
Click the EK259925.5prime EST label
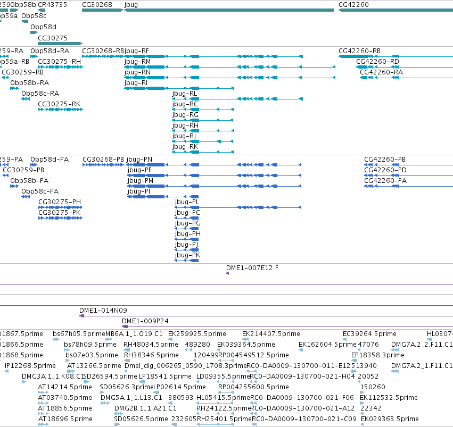[197, 334]
